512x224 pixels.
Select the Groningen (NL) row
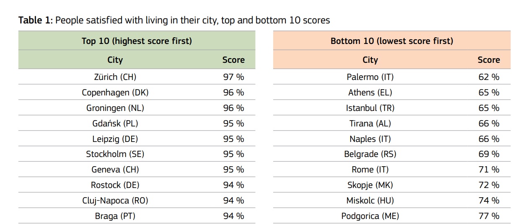pos(137,108)
